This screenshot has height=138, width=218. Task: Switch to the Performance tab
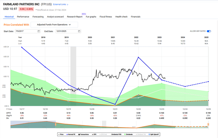(23, 17)
